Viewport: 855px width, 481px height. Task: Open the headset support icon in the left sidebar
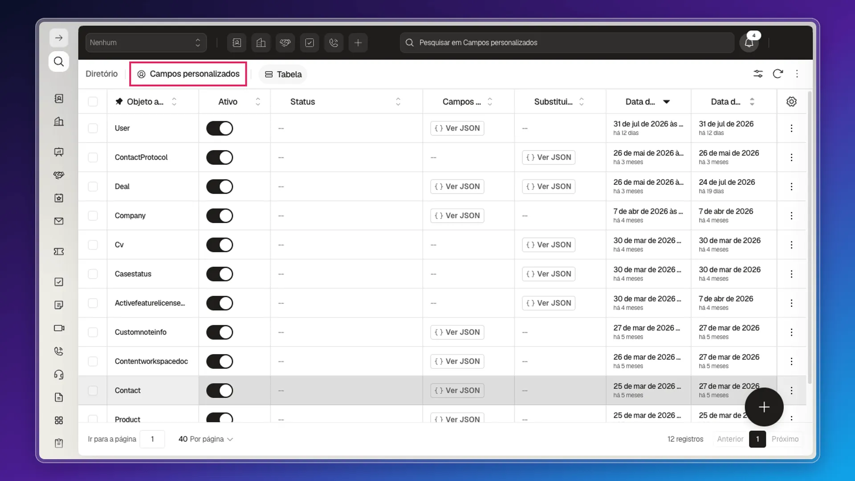point(59,375)
